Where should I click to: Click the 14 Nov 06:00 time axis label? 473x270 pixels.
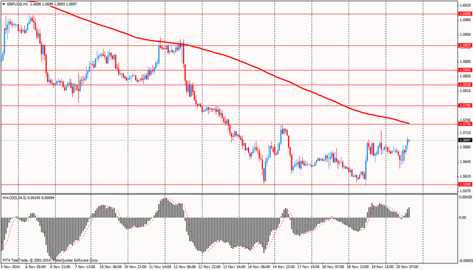[x=259, y=267]
